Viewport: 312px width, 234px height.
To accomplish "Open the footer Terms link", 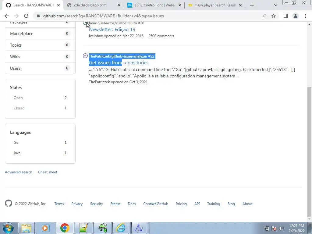I will point(59,204).
